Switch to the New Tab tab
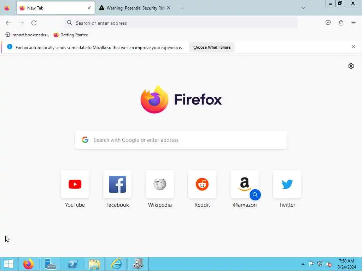 [56, 8]
